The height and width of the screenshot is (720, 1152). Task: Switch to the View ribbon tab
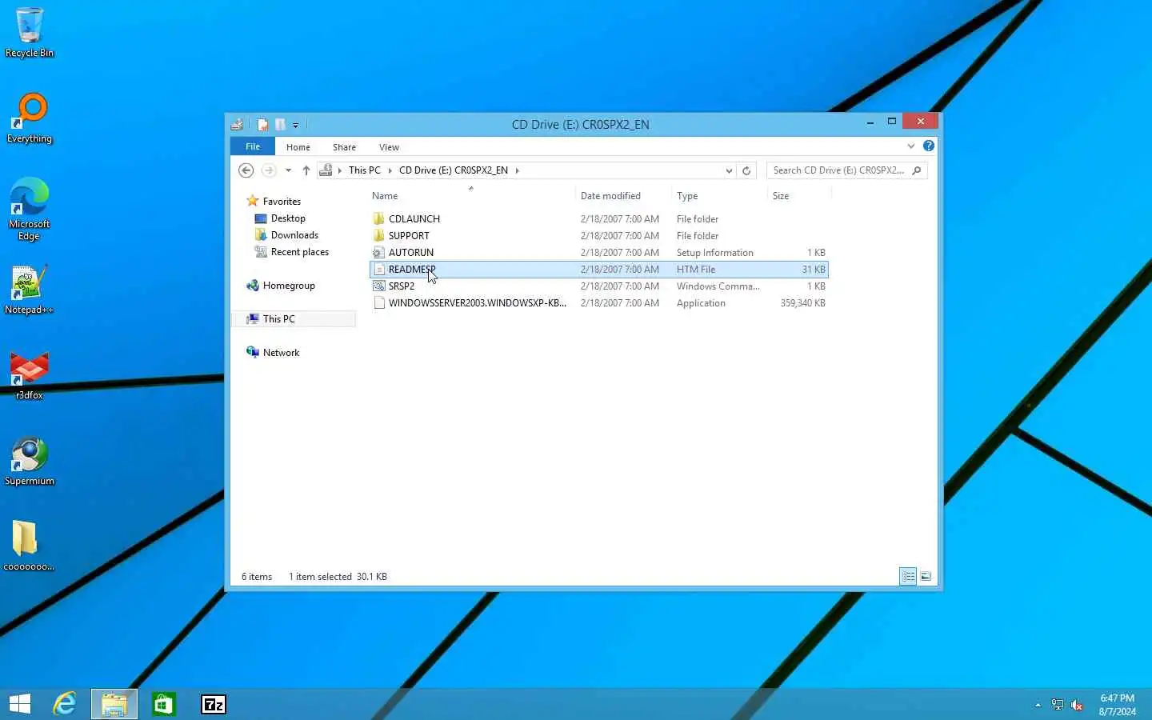pyautogui.click(x=389, y=147)
